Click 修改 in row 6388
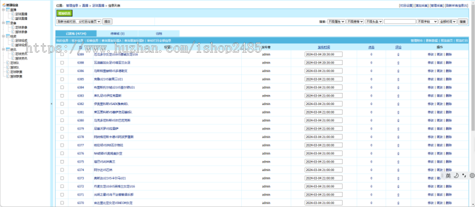 tap(431, 63)
